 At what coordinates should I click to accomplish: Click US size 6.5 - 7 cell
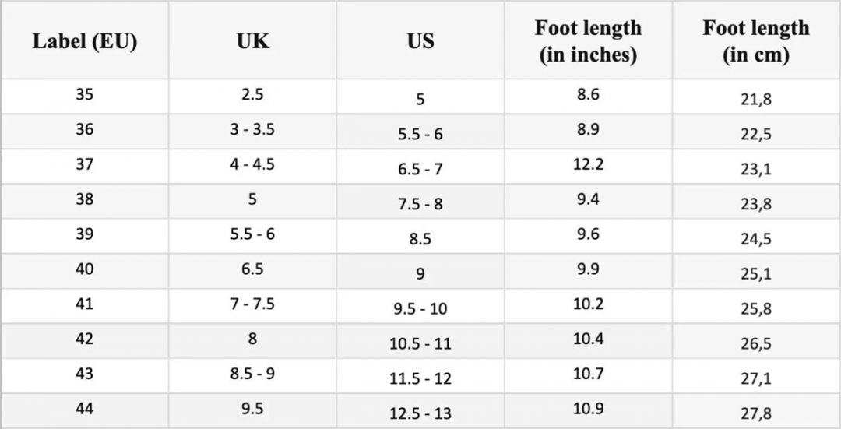(420, 167)
